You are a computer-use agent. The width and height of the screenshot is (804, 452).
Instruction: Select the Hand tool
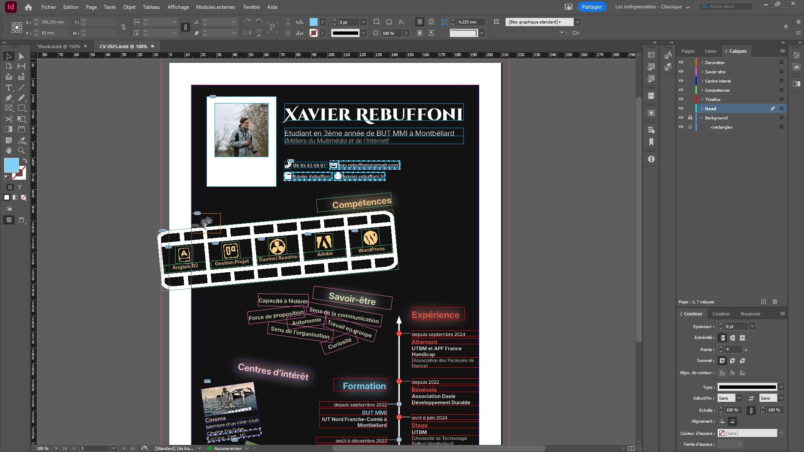[8, 150]
